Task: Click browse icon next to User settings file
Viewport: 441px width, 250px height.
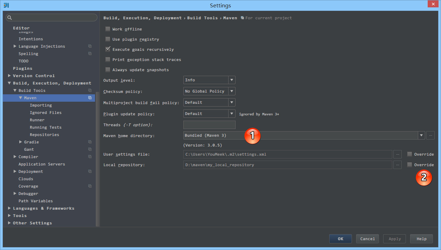Action: point(397,154)
